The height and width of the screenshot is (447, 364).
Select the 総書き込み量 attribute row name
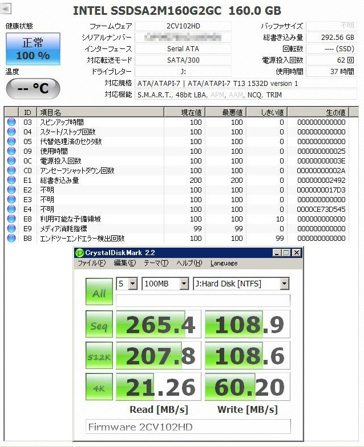coord(59,180)
